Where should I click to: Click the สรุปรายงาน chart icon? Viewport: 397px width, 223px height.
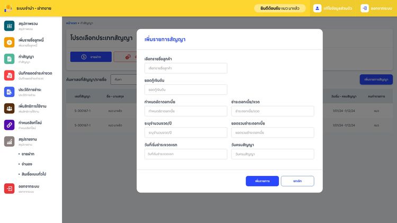pyautogui.click(x=9, y=141)
